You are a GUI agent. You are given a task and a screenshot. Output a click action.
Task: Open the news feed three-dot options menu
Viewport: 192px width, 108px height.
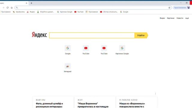tap(155, 94)
